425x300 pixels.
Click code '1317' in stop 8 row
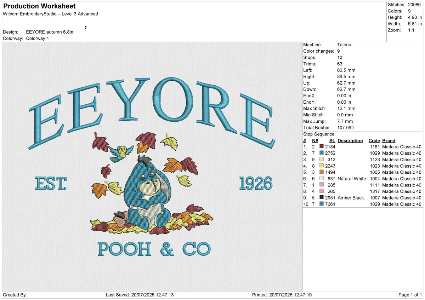point(374,191)
